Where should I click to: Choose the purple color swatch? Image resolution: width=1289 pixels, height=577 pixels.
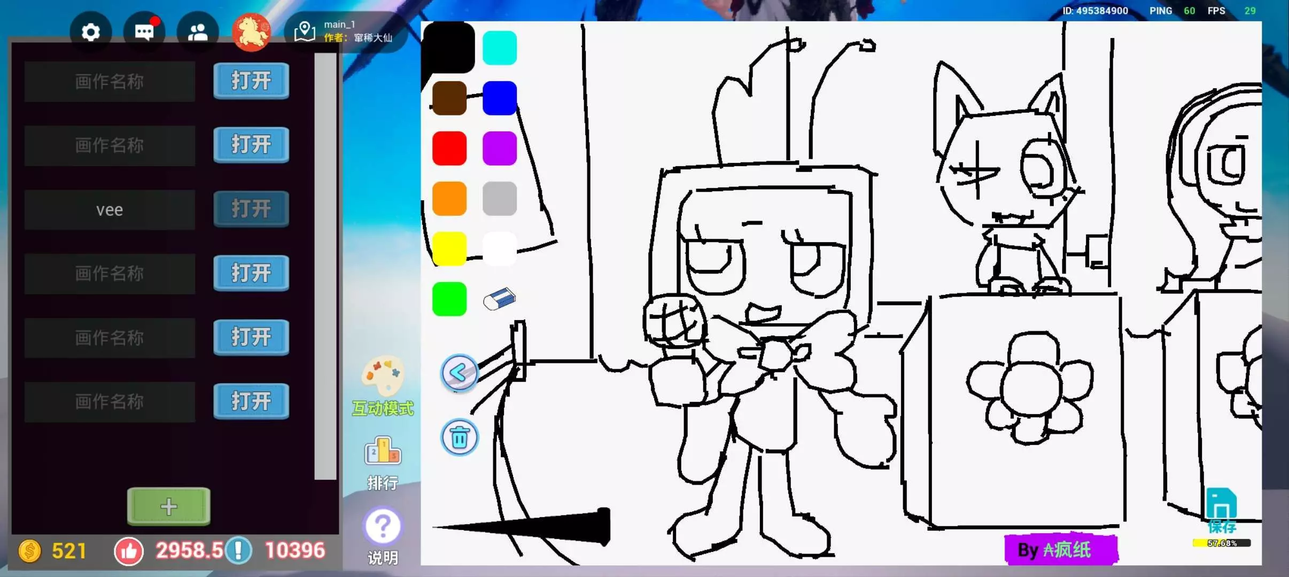pos(499,149)
